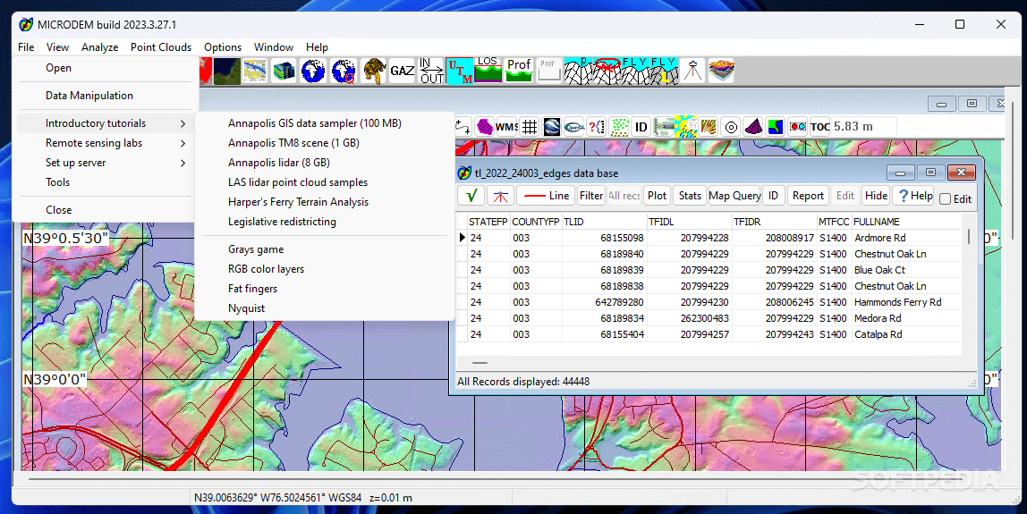Click the Google Earth globe icon

(x=551, y=126)
